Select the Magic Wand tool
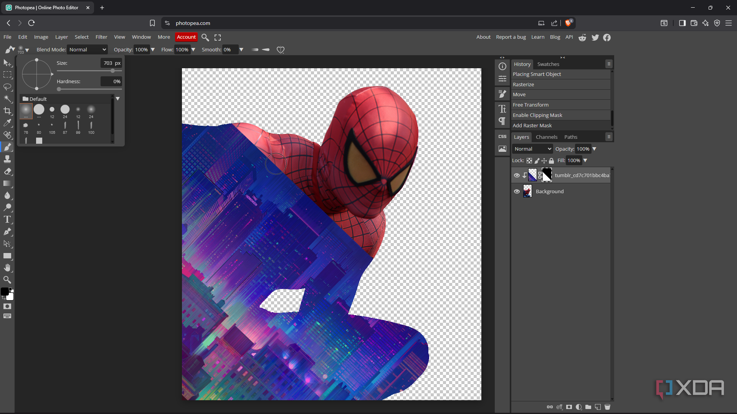The image size is (737, 414). pos(7,99)
